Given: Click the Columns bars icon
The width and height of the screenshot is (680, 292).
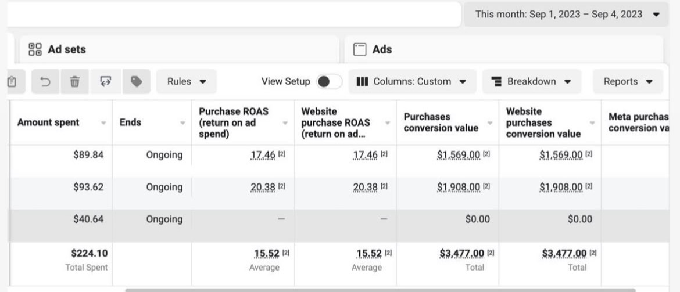Looking at the screenshot, I should tap(362, 82).
